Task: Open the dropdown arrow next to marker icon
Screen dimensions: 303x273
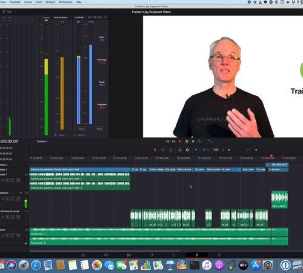Action: pos(208,150)
